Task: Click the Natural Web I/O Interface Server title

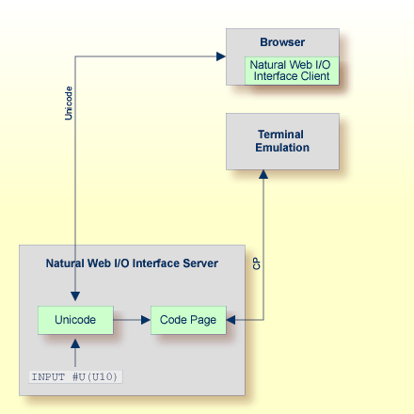Action: (x=132, y=263)
